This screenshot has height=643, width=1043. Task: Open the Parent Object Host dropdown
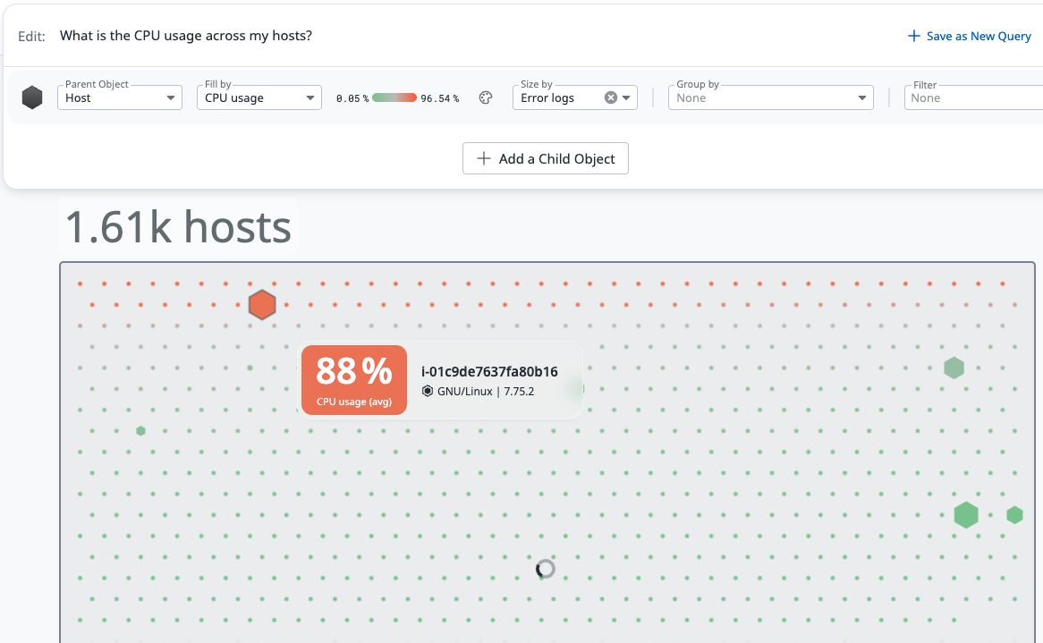click(120, 97)
